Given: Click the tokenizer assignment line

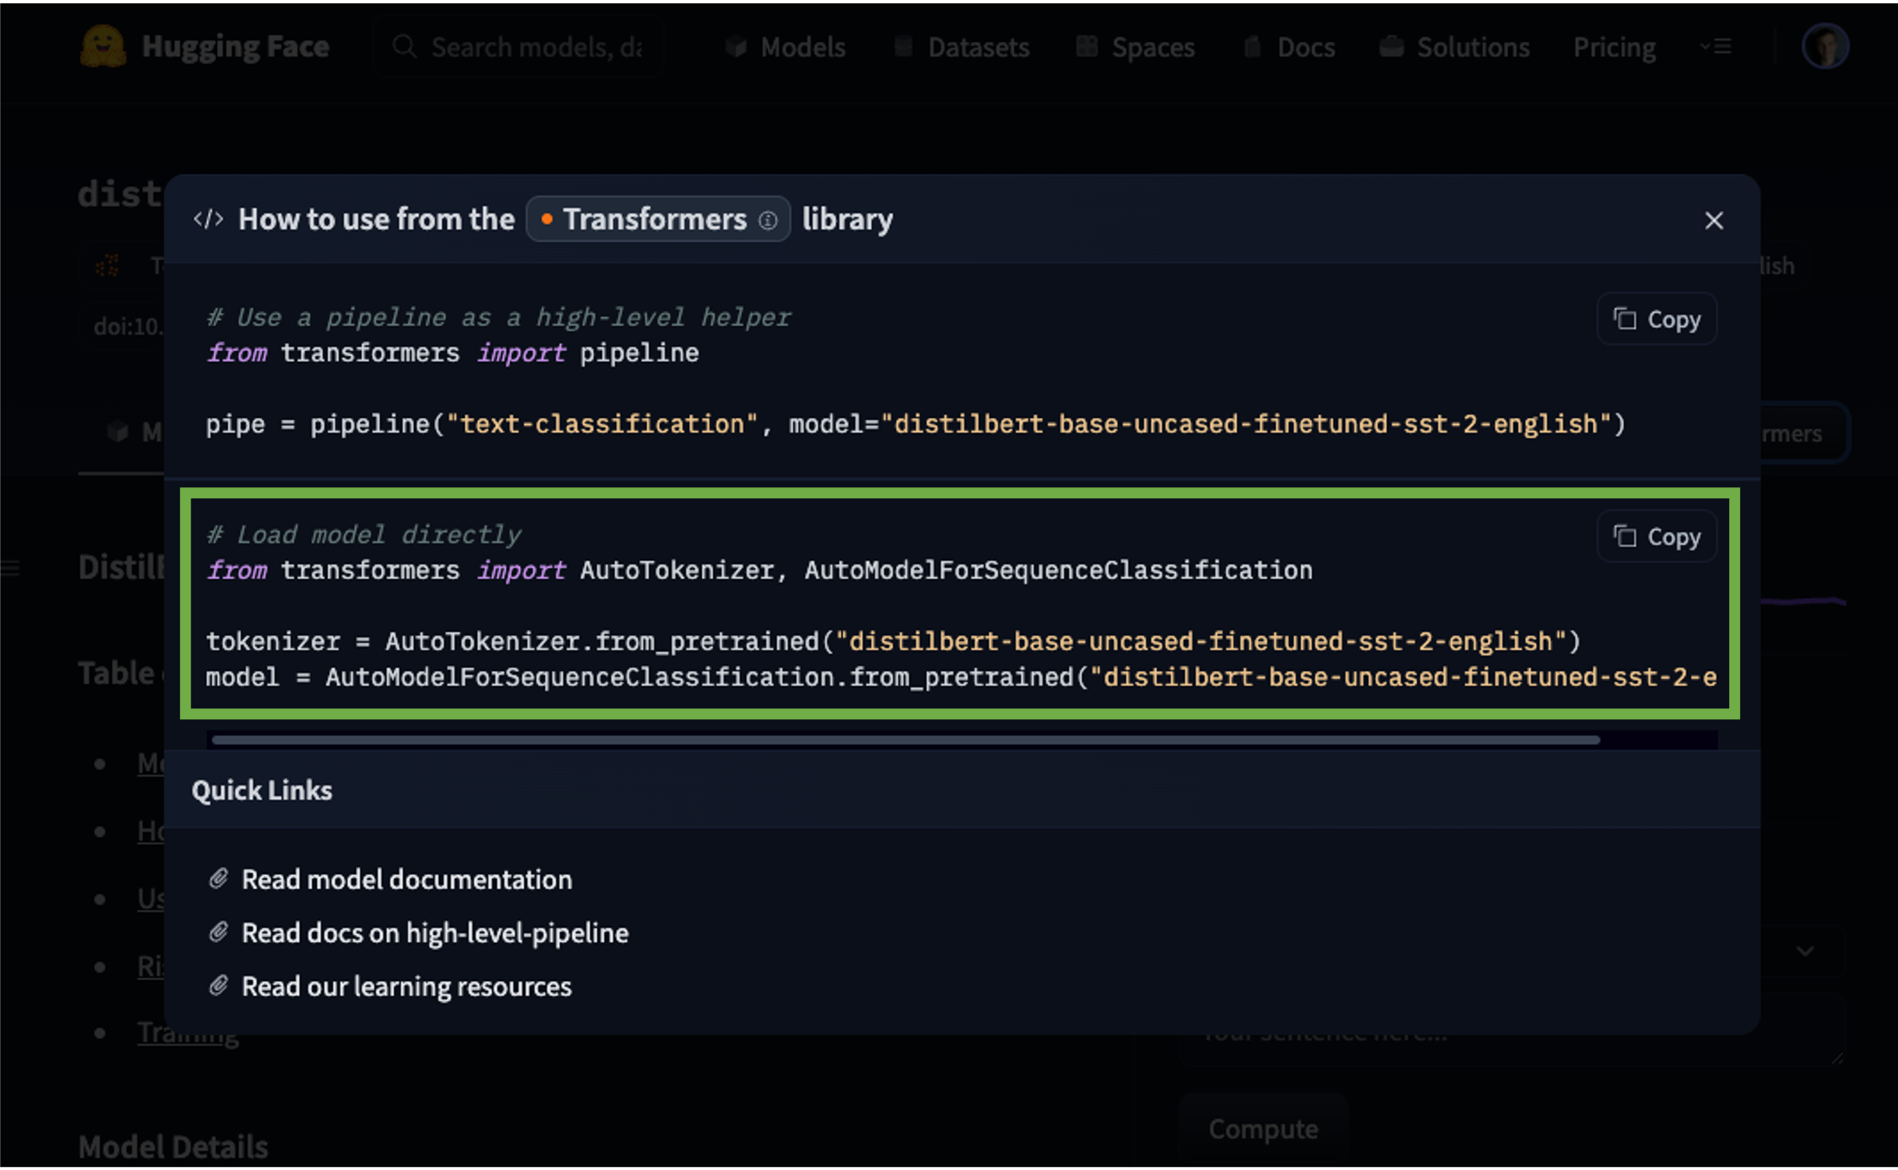Looking at the screenshot, I should (x=893, y=641).
